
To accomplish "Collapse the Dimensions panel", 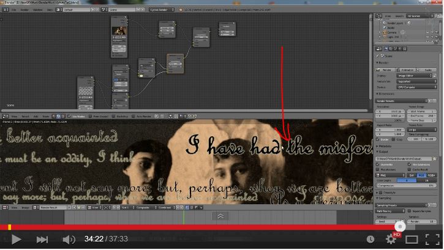I will 385,94.
